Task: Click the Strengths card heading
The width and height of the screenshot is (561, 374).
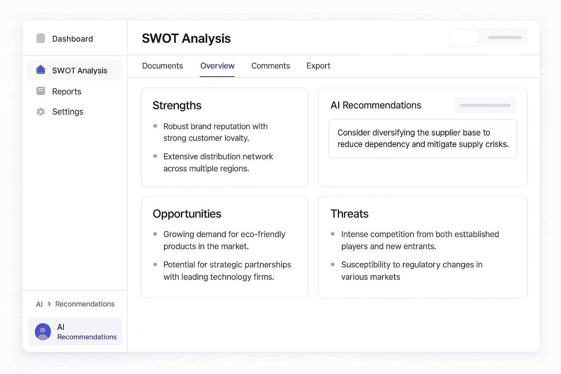Action: (177, 106)
